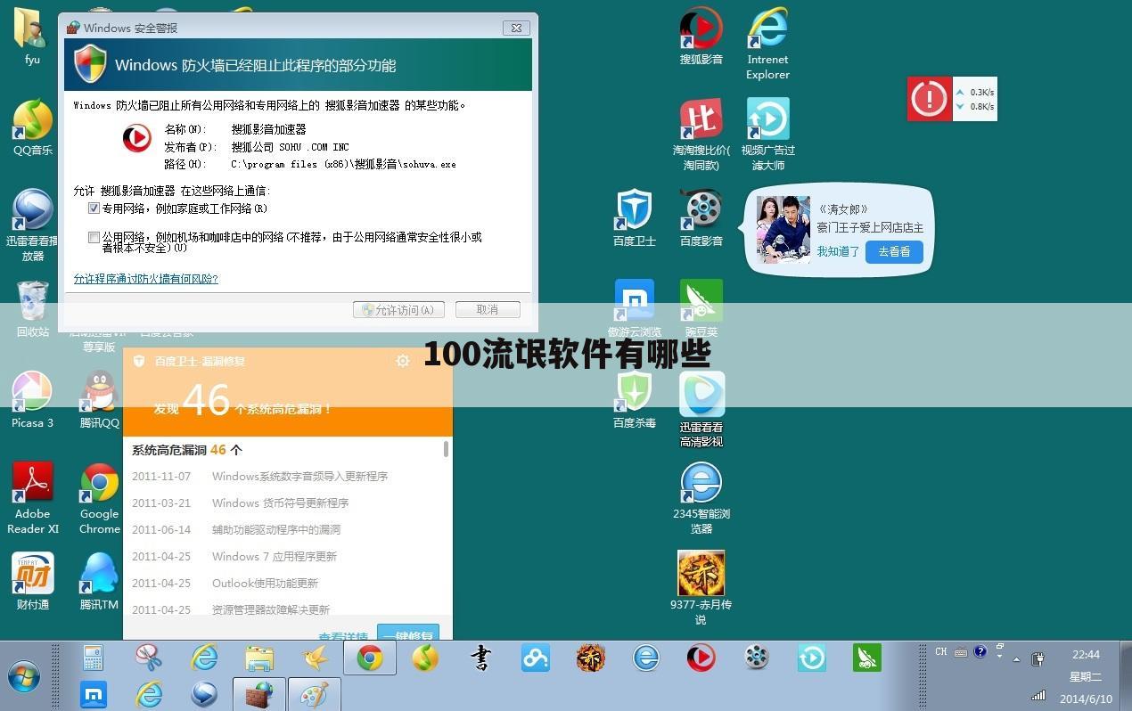The image size is (1132, 711).
Task: Select row 资源管理器故障解决更新
Action: 283,610
